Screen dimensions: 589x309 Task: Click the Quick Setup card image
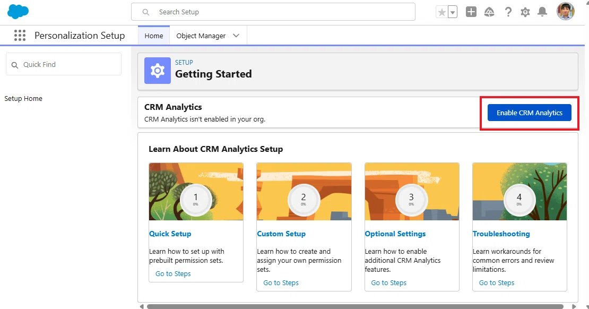[196, 191]
